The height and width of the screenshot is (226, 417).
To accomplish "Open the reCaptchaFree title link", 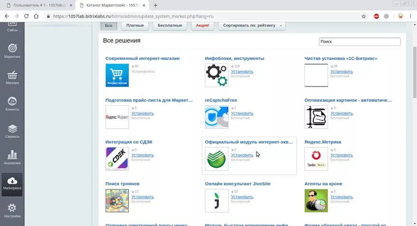I will coord(221,100).
